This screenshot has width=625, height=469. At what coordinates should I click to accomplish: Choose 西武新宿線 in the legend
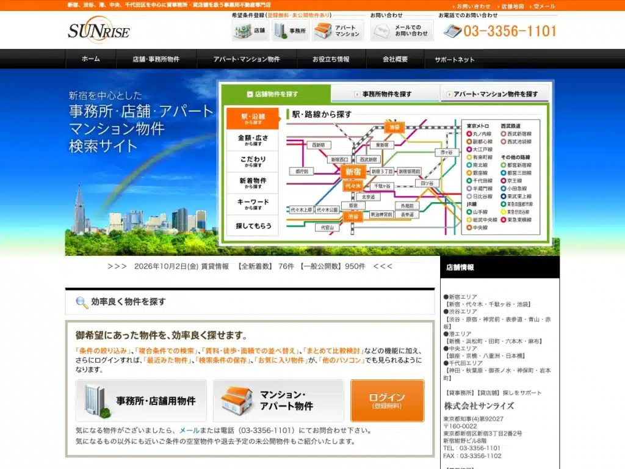click(x=516, y=134)
